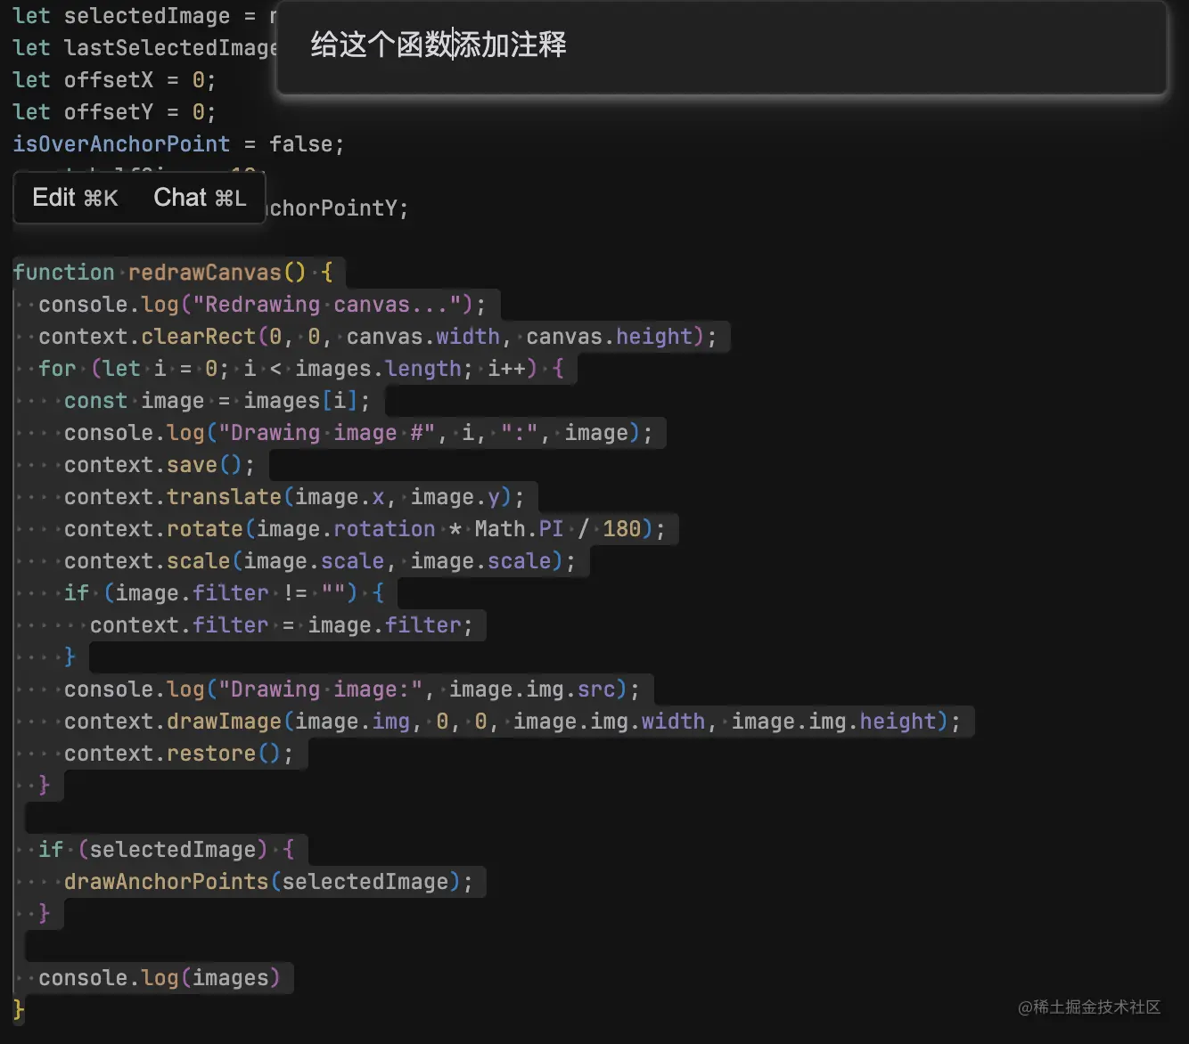
Task: Click the console.log(images) line
Action: coord(160,978)
